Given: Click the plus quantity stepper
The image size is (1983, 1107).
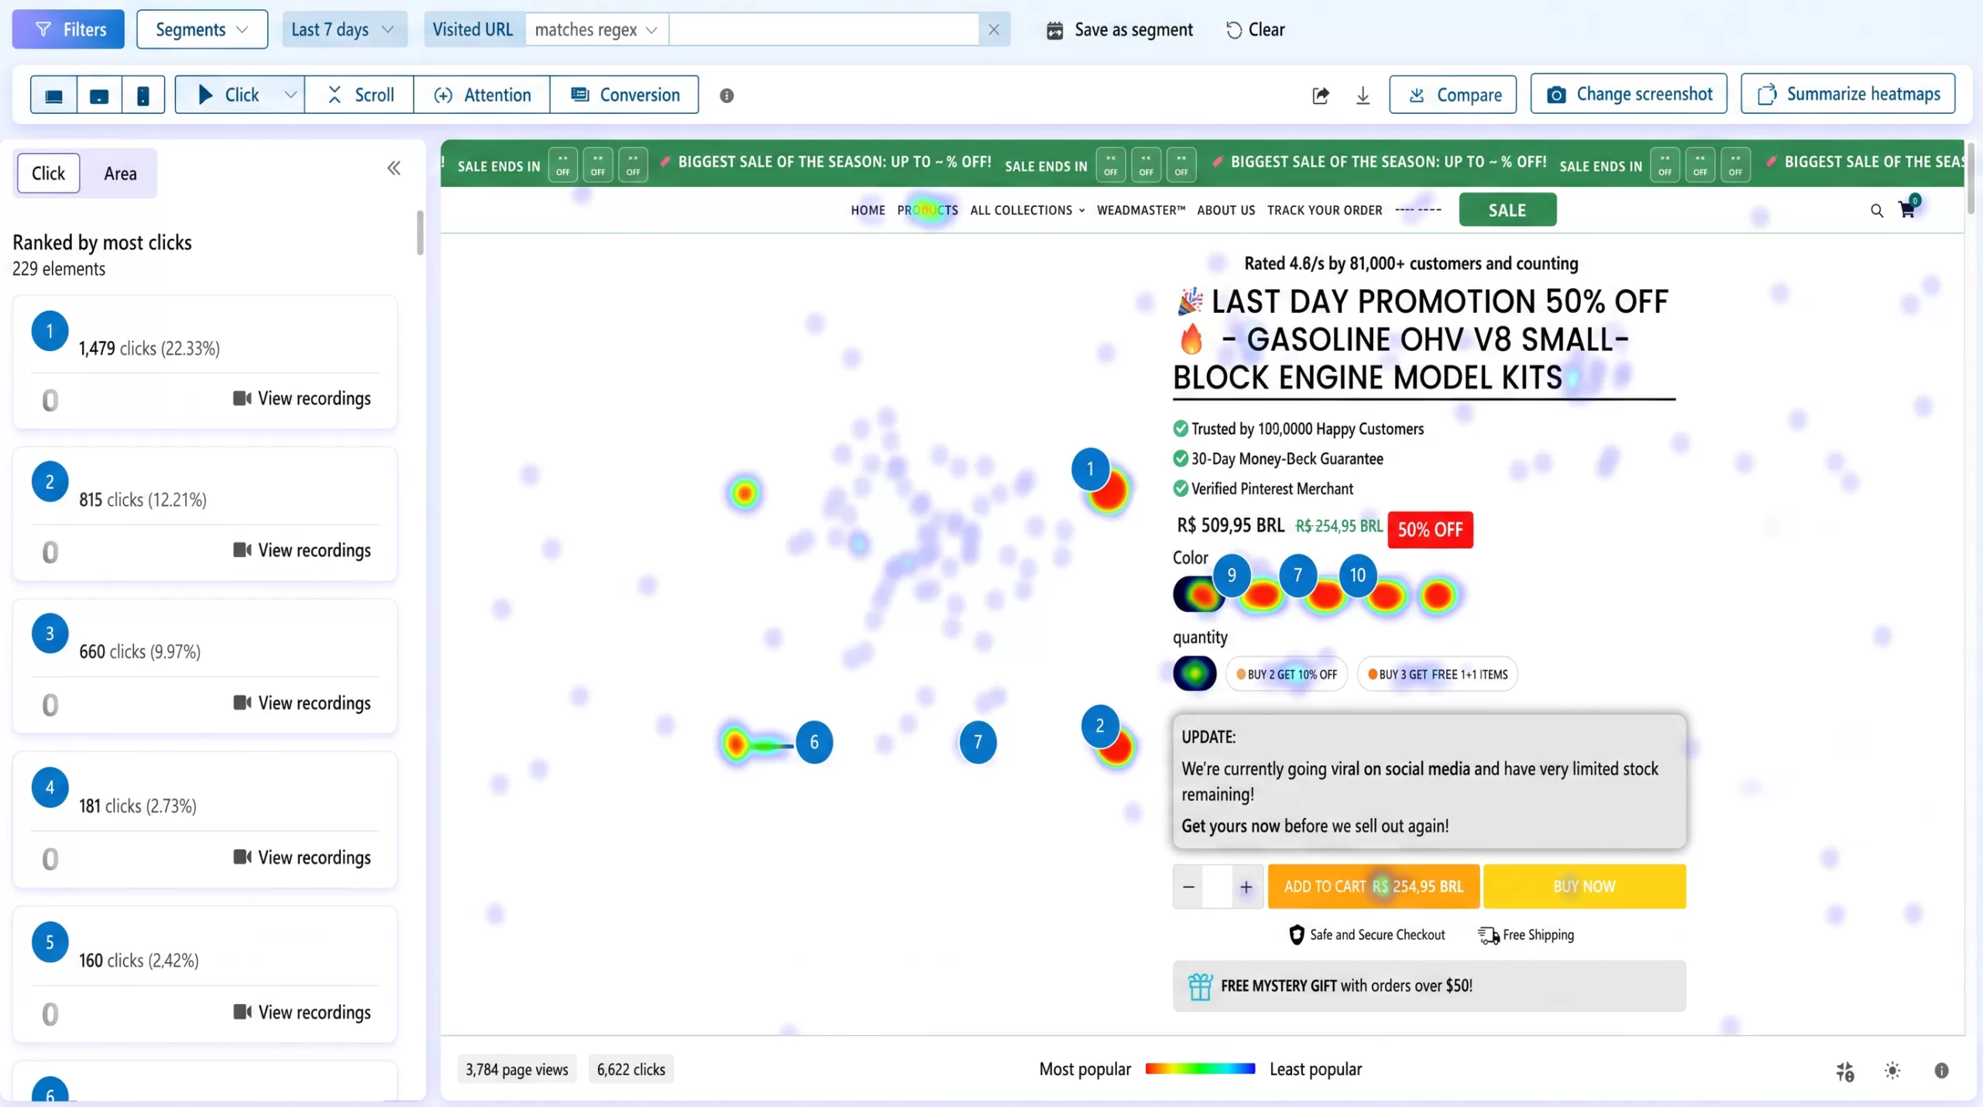Looking at the screenshot, I should [1246, 887].
